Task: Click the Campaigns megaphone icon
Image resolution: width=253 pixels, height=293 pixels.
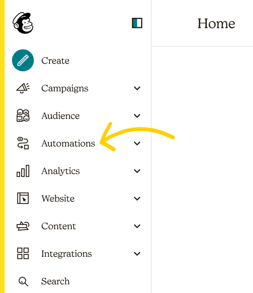Action: point(23,88)
